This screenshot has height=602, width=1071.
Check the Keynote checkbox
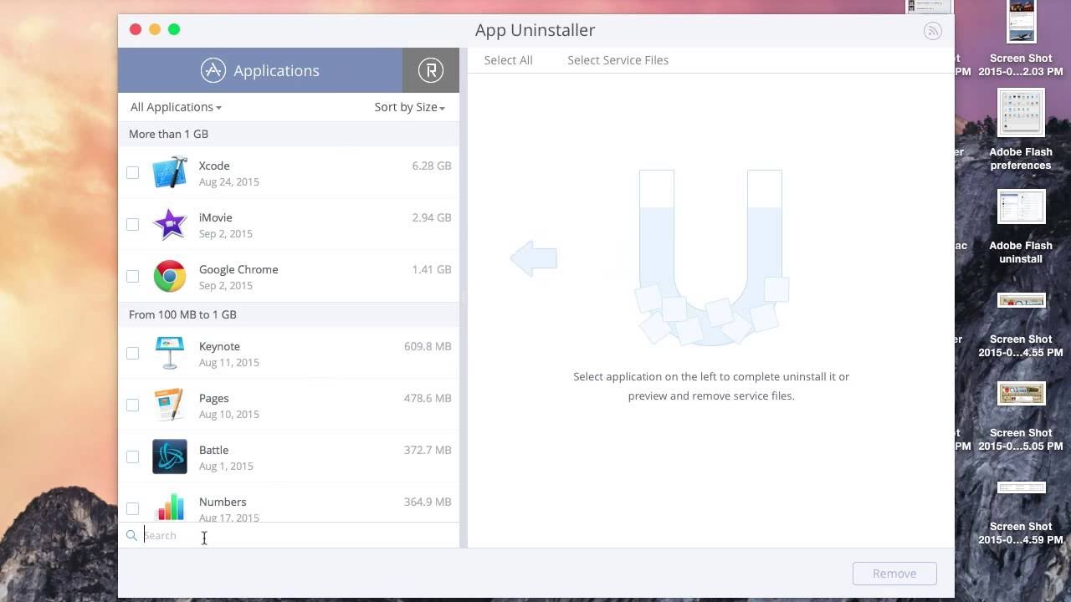pos(132,353)
